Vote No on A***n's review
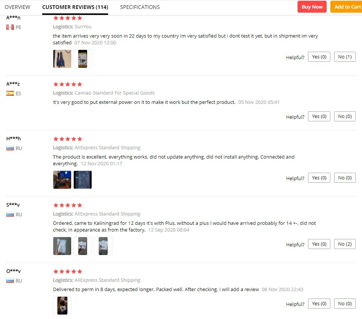Screen dimensions: 362x319 [x=345, y=57]
